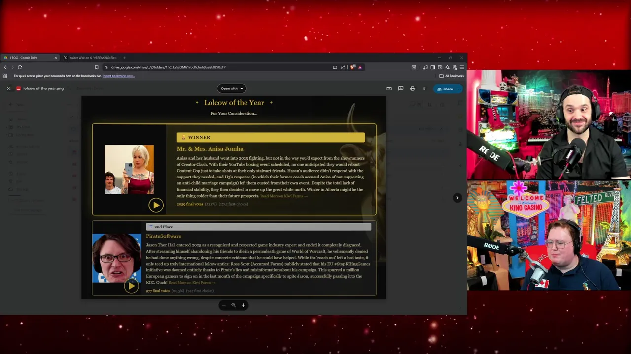This screenshot has width=631, height=354.
Task: Open the Brave Wallet icon
Action: [440, 67]
